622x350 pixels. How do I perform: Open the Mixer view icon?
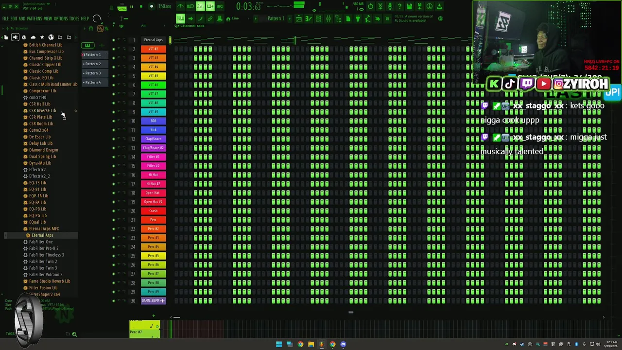(328, 18)
